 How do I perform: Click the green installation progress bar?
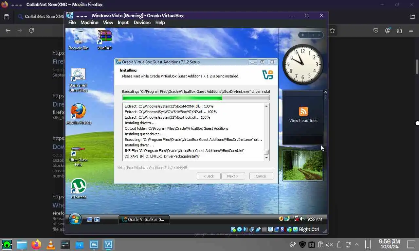pyautogui.click(x=196, y=98)
